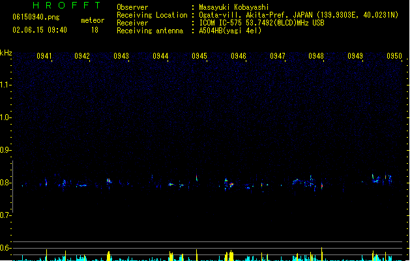Click the Receiver field label
Screen dimensions: 410x261
click(x=132, y=23)
